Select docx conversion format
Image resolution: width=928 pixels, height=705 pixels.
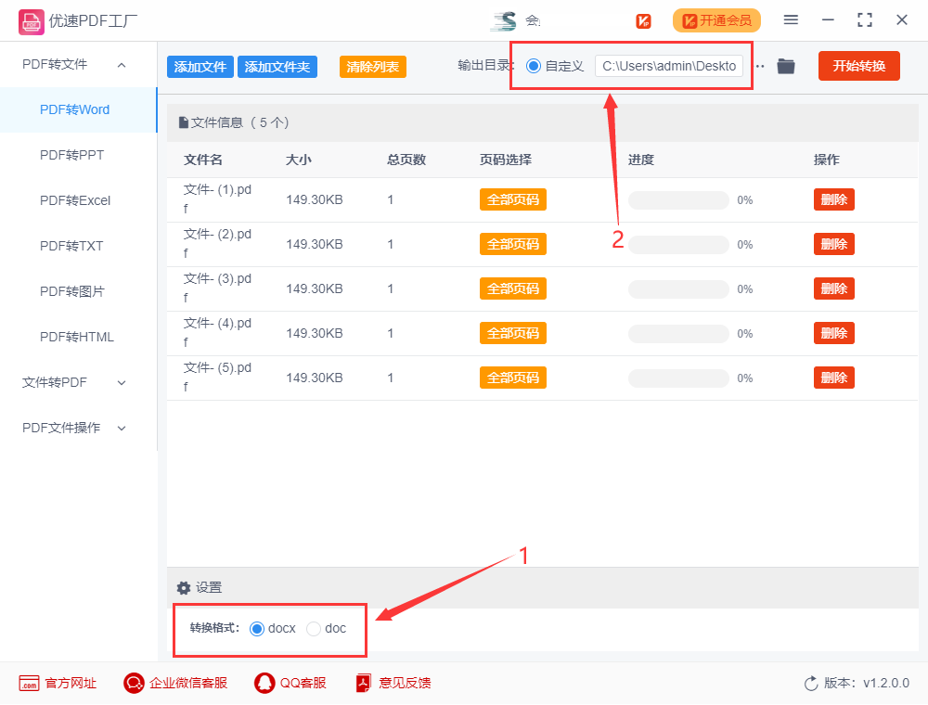tap(257, 629)
